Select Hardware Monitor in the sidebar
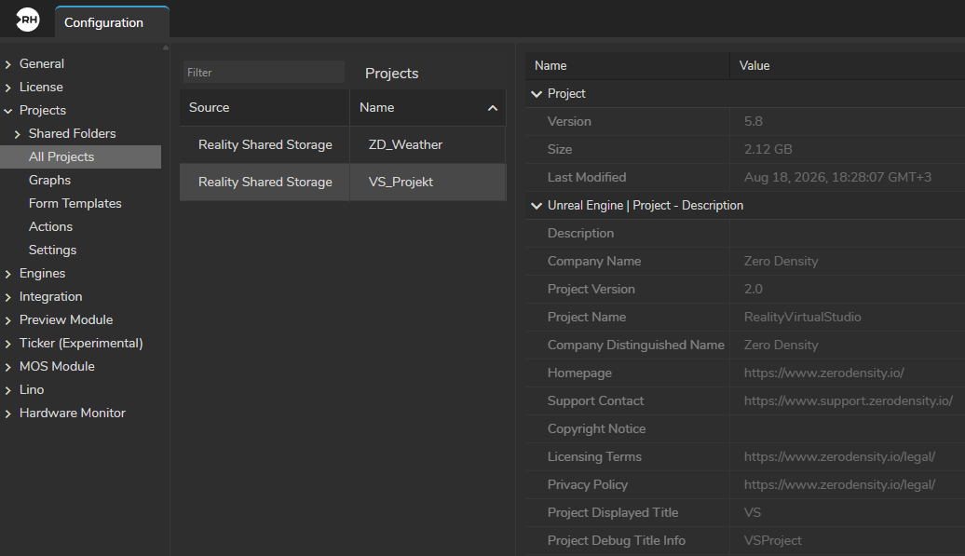The height and width of the screenshot is (556, 965). point(72,413)
